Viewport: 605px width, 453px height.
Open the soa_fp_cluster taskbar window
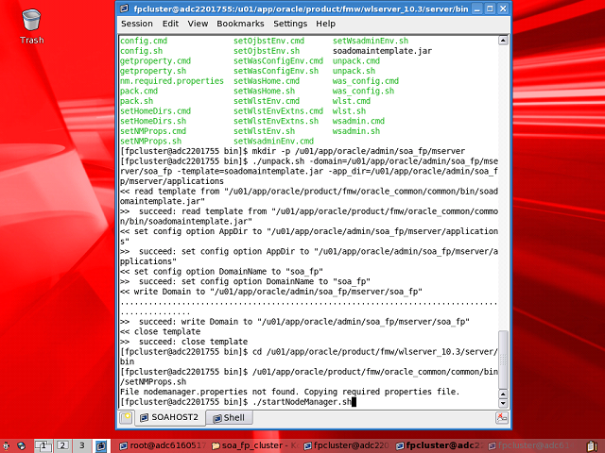pyautogui.click(x=254, y=445)
